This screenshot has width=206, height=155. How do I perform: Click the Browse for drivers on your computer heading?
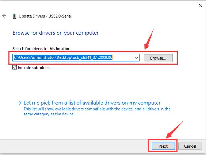pyautogui.click(x=56, y=33)
